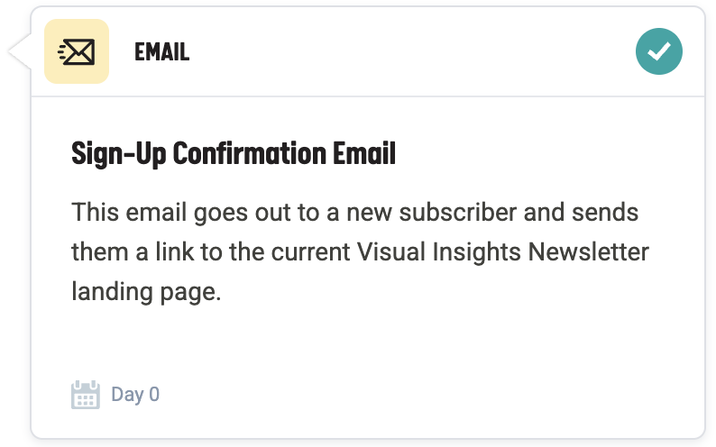The image size is (716, 447).
Task: Click the EMAIL header label
Action: [161, 52]
